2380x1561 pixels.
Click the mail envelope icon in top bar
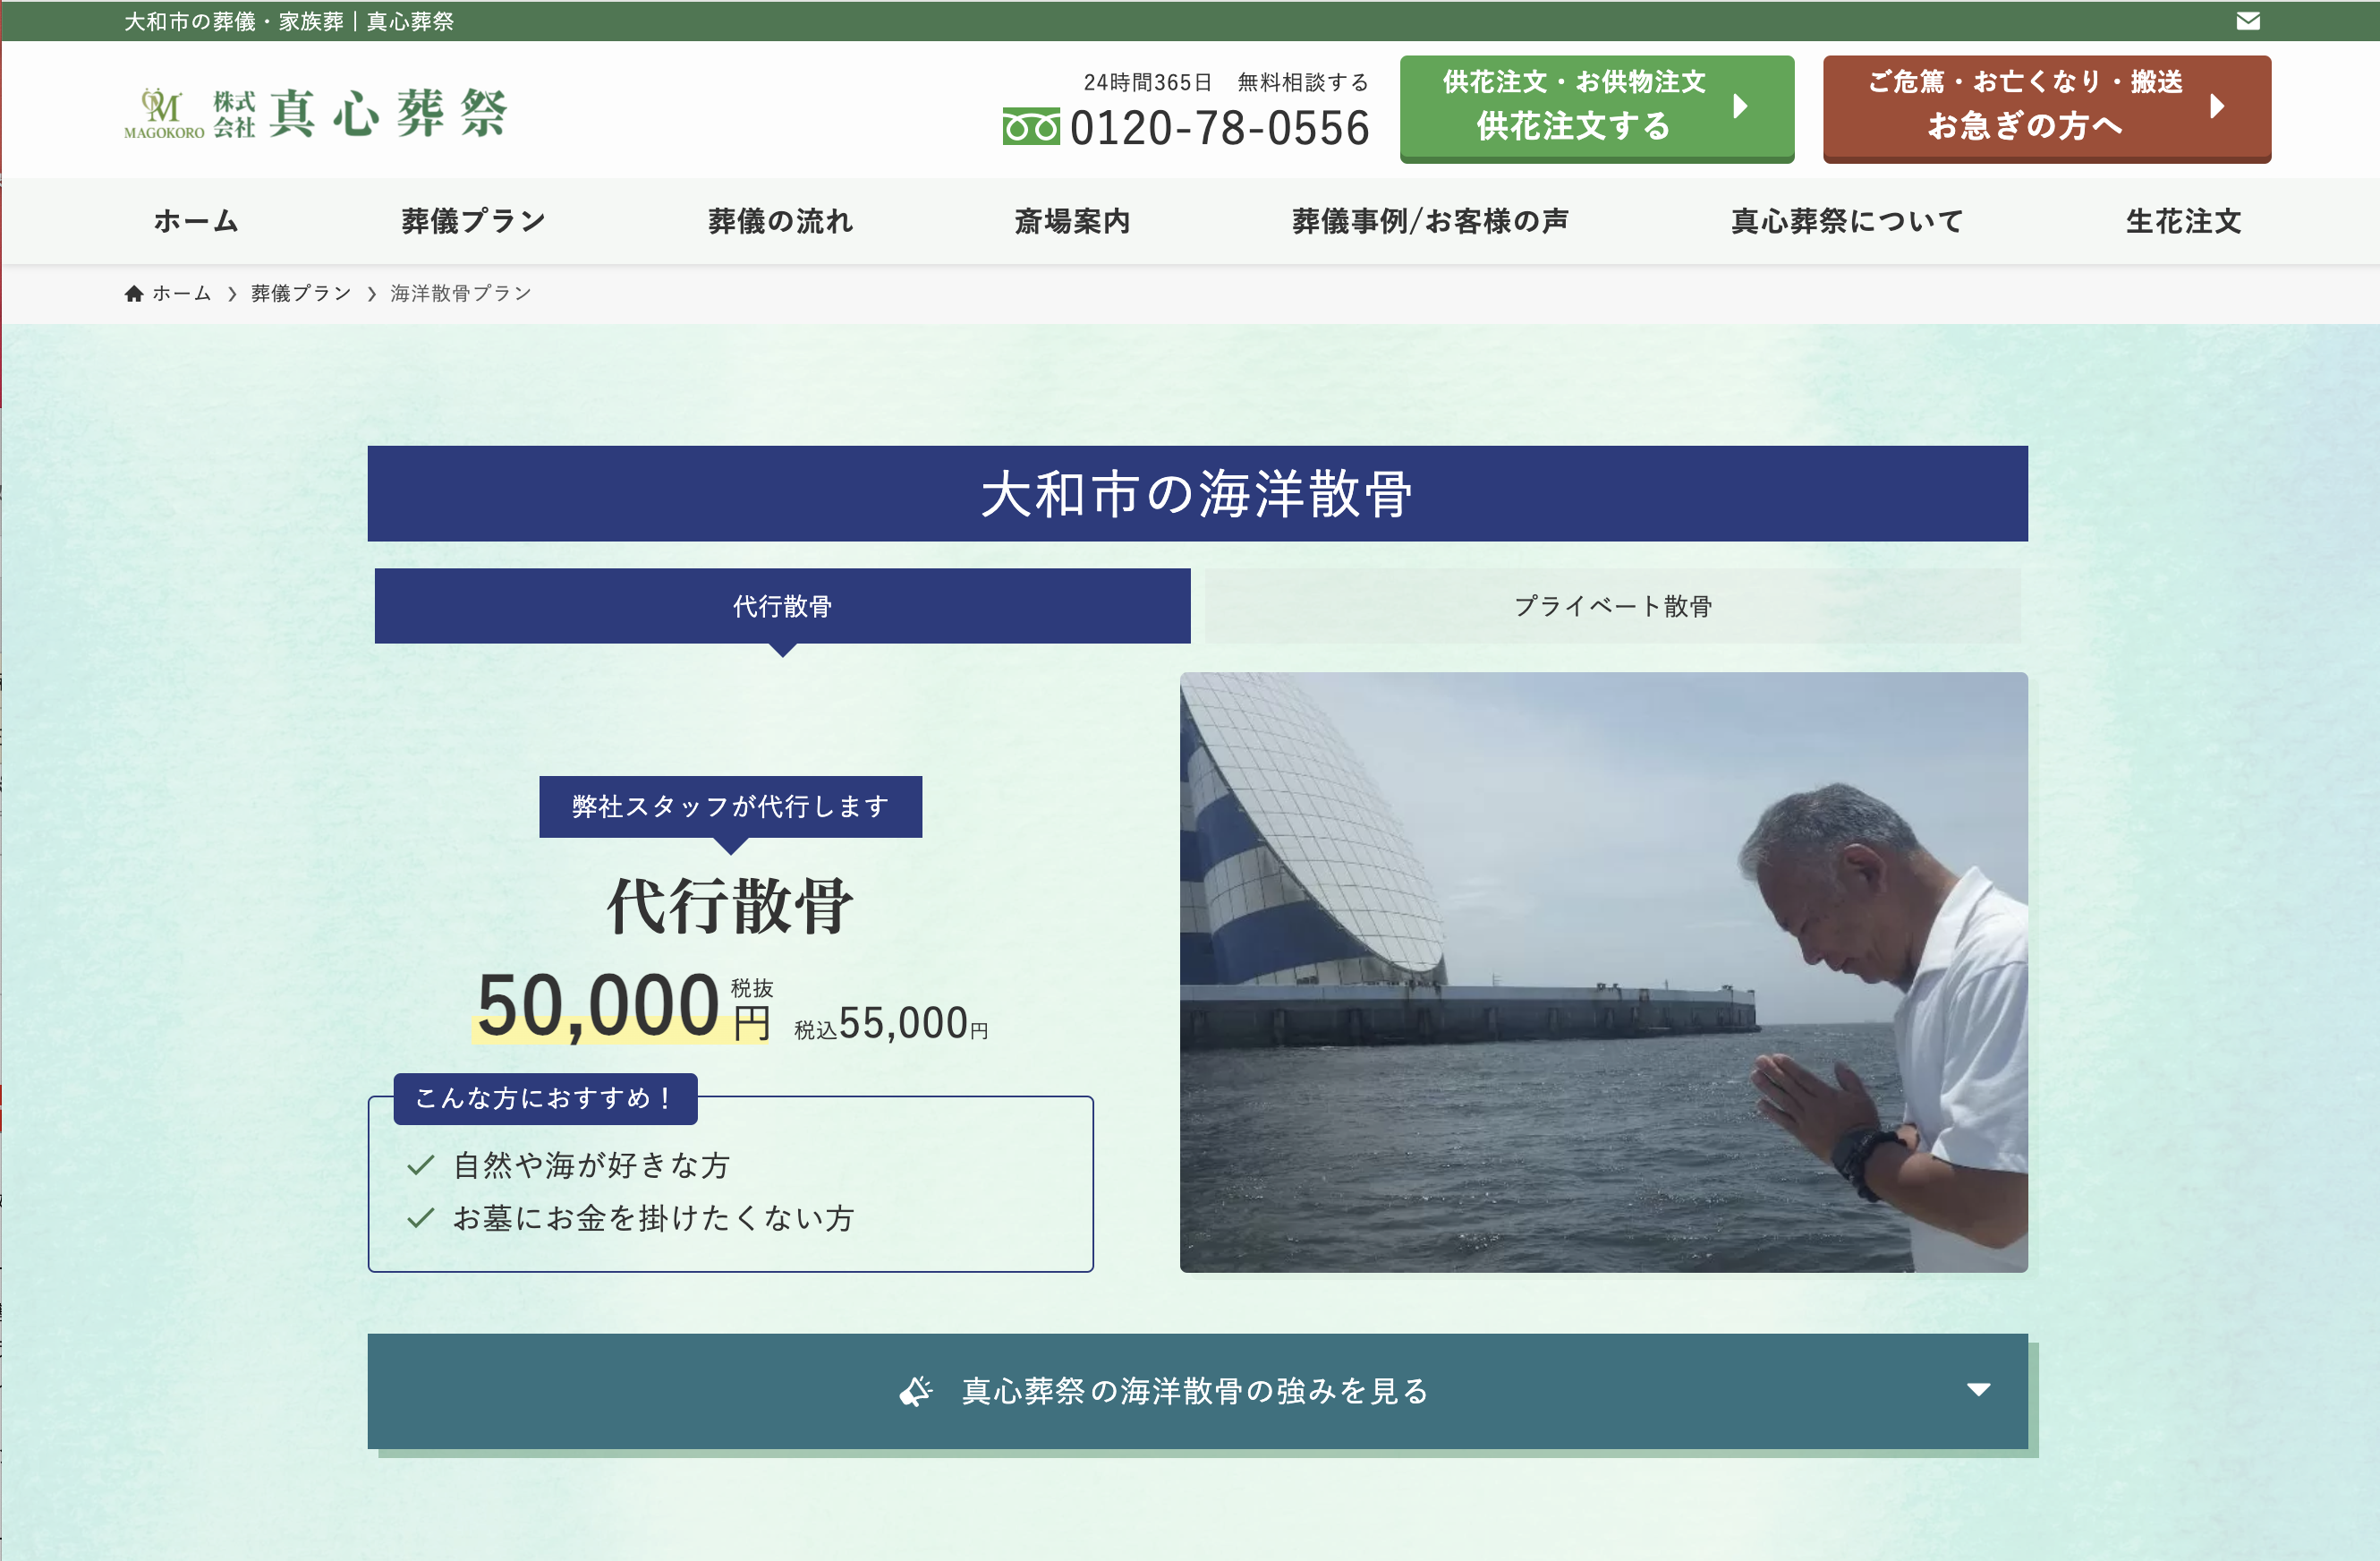[2248, 21]
